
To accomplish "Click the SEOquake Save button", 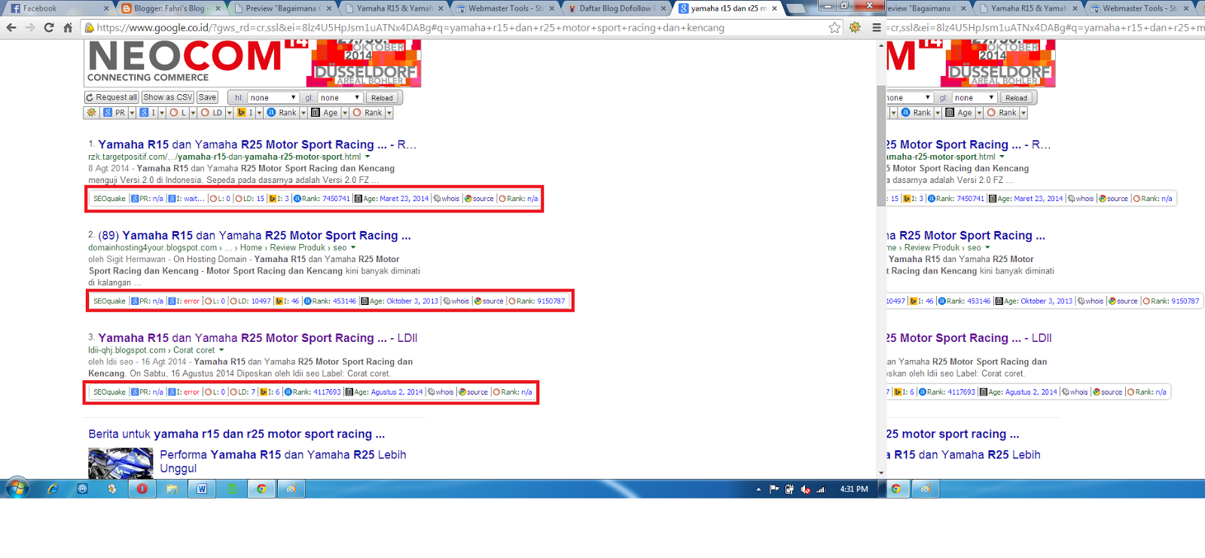I will click(208, 98).
